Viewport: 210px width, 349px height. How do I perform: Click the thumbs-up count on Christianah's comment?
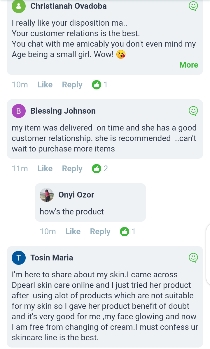[105, 85]
